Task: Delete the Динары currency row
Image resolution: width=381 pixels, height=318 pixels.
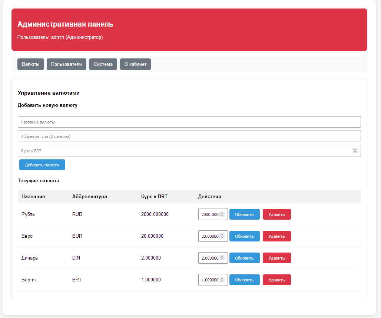Action: pos(276,258)
